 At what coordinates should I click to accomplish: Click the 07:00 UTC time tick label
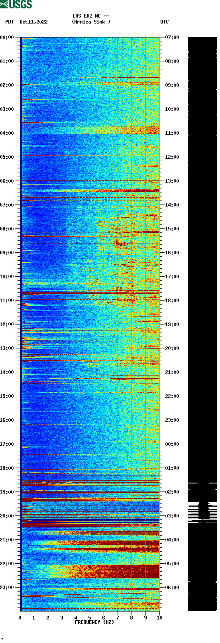(172, 37)
